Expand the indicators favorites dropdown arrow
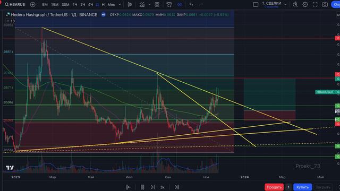 tap(149, 4)
